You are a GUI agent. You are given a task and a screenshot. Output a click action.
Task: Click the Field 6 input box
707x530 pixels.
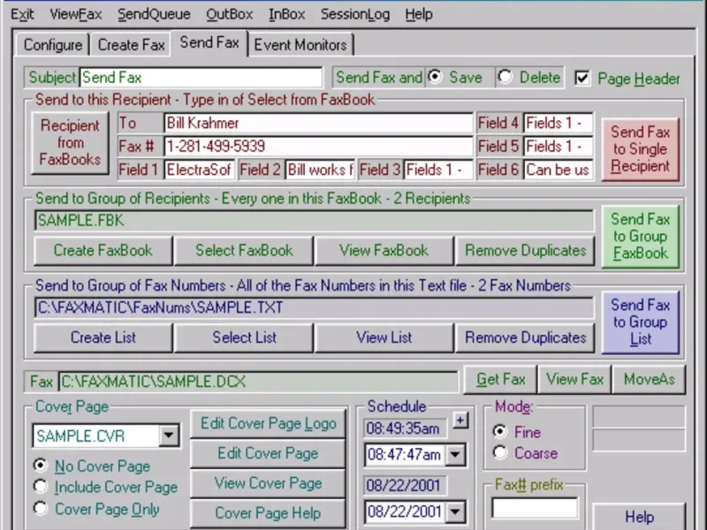pyautogui.click(x=559, y=170)
